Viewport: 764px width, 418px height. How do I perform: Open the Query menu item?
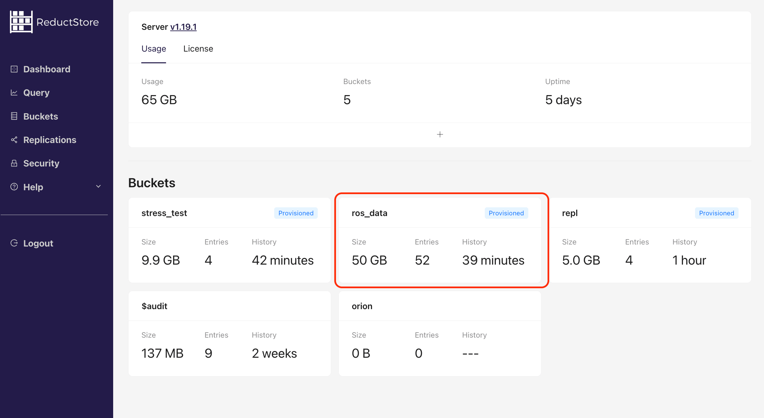36,93
